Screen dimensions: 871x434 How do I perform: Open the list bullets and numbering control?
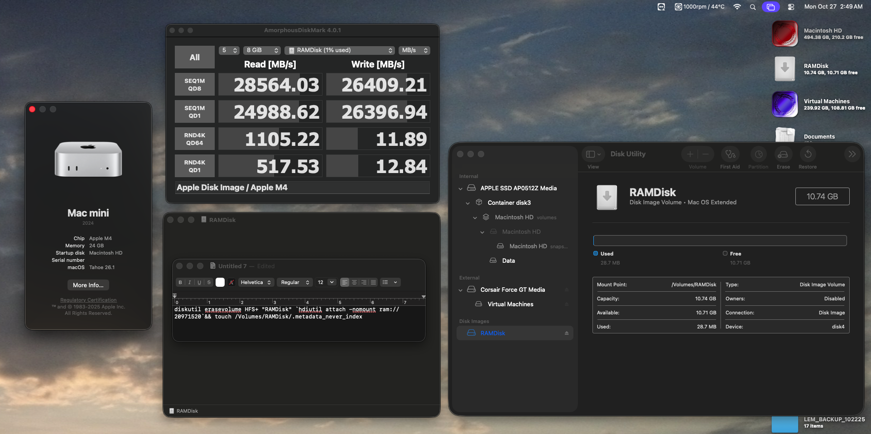pos(390,282)
